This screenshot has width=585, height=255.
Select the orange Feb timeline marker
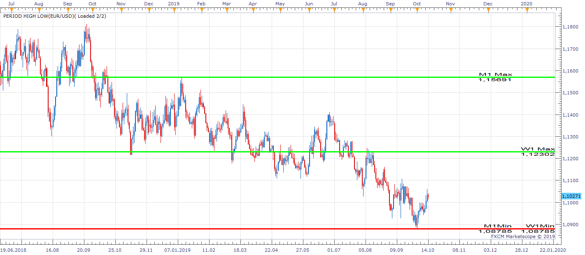click(x=201, y=10)
